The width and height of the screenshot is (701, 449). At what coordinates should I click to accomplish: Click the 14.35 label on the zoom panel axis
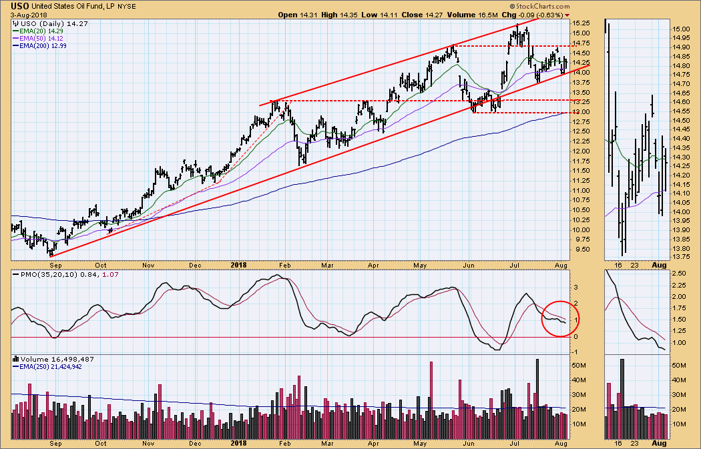coord(680,148)
